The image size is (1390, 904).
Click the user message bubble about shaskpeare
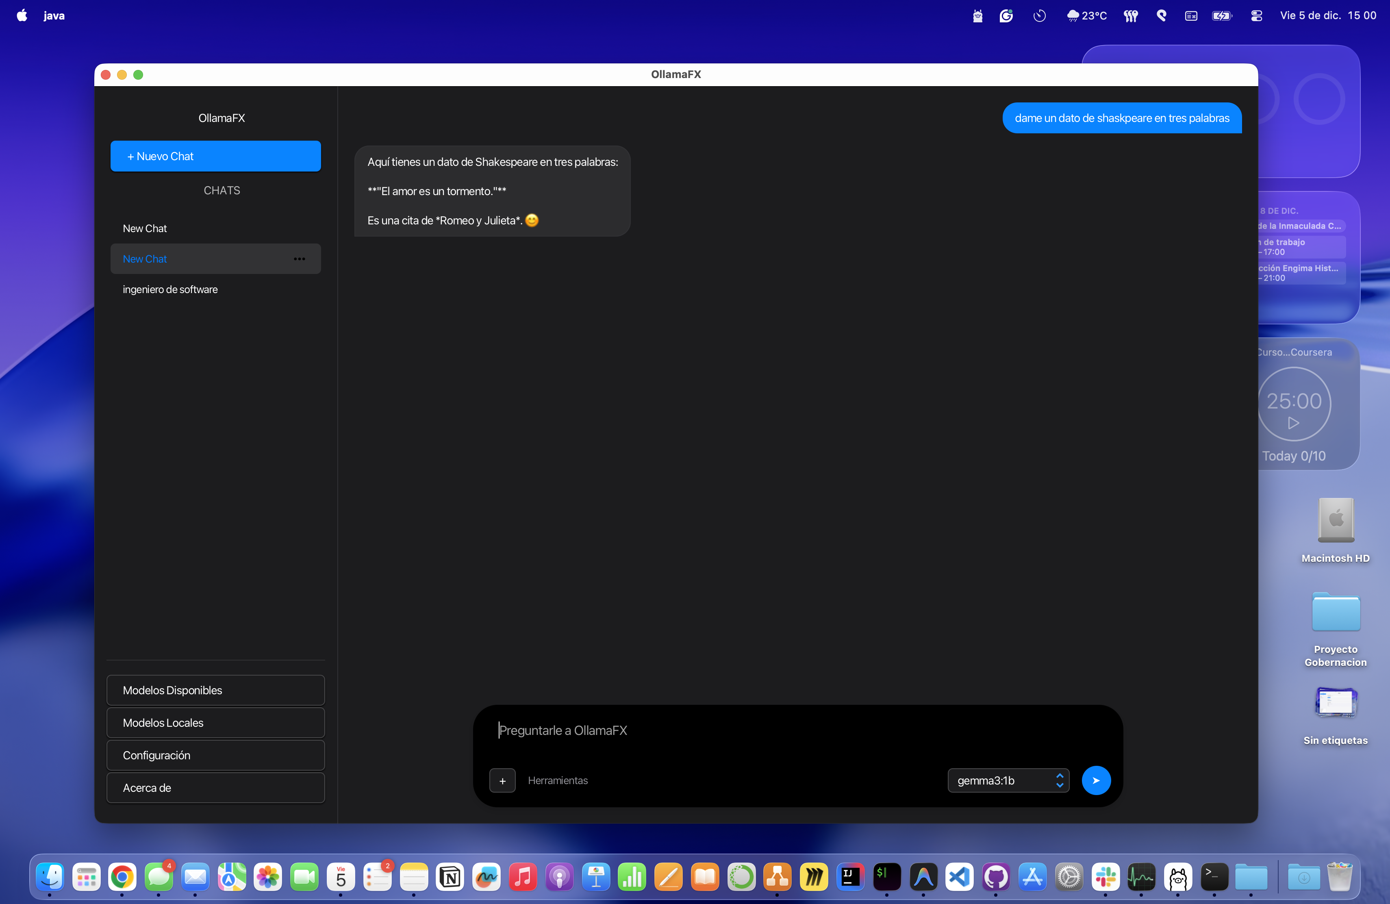tap(1122, 118)
